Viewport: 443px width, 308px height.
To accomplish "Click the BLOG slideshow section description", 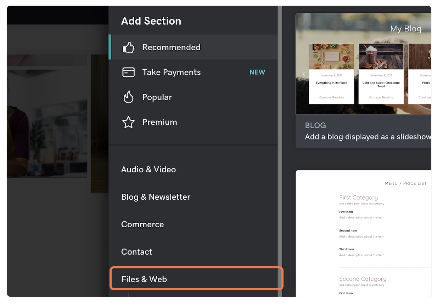I will pos(368,137).
